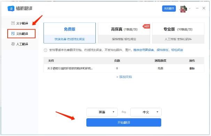The width and height of the screenshot is (211, 136).
Task: Click the 文件 column header
Action: [51, 61]
